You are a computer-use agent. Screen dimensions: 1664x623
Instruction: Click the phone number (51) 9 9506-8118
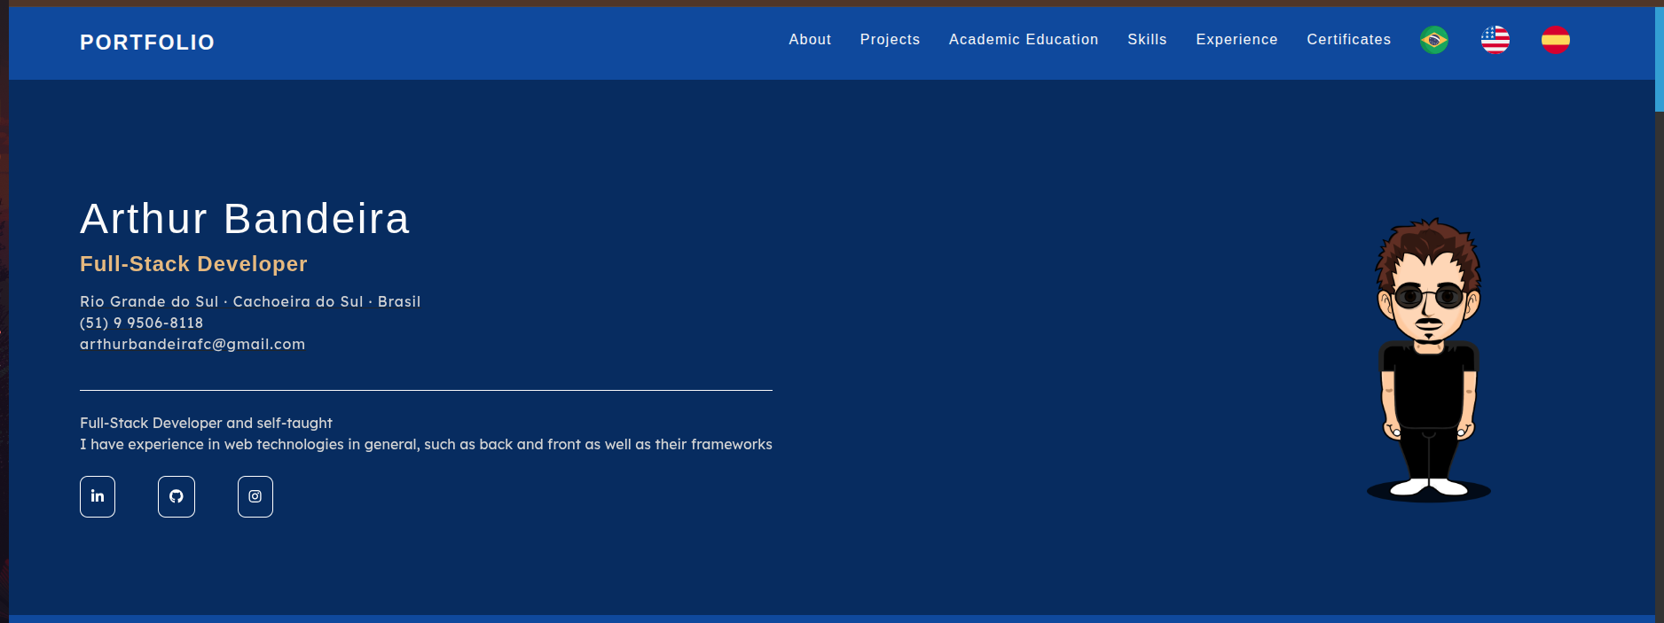pyautogui.click(x=142, y=323)
